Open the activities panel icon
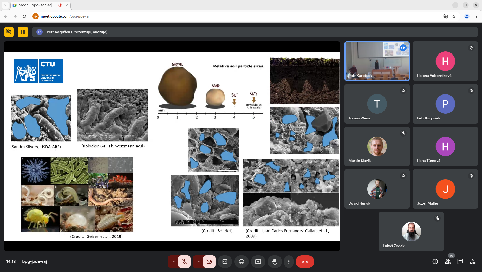 point(472,262)
